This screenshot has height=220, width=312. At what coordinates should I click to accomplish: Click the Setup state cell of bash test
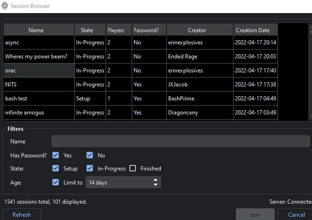tap(90, 99)
